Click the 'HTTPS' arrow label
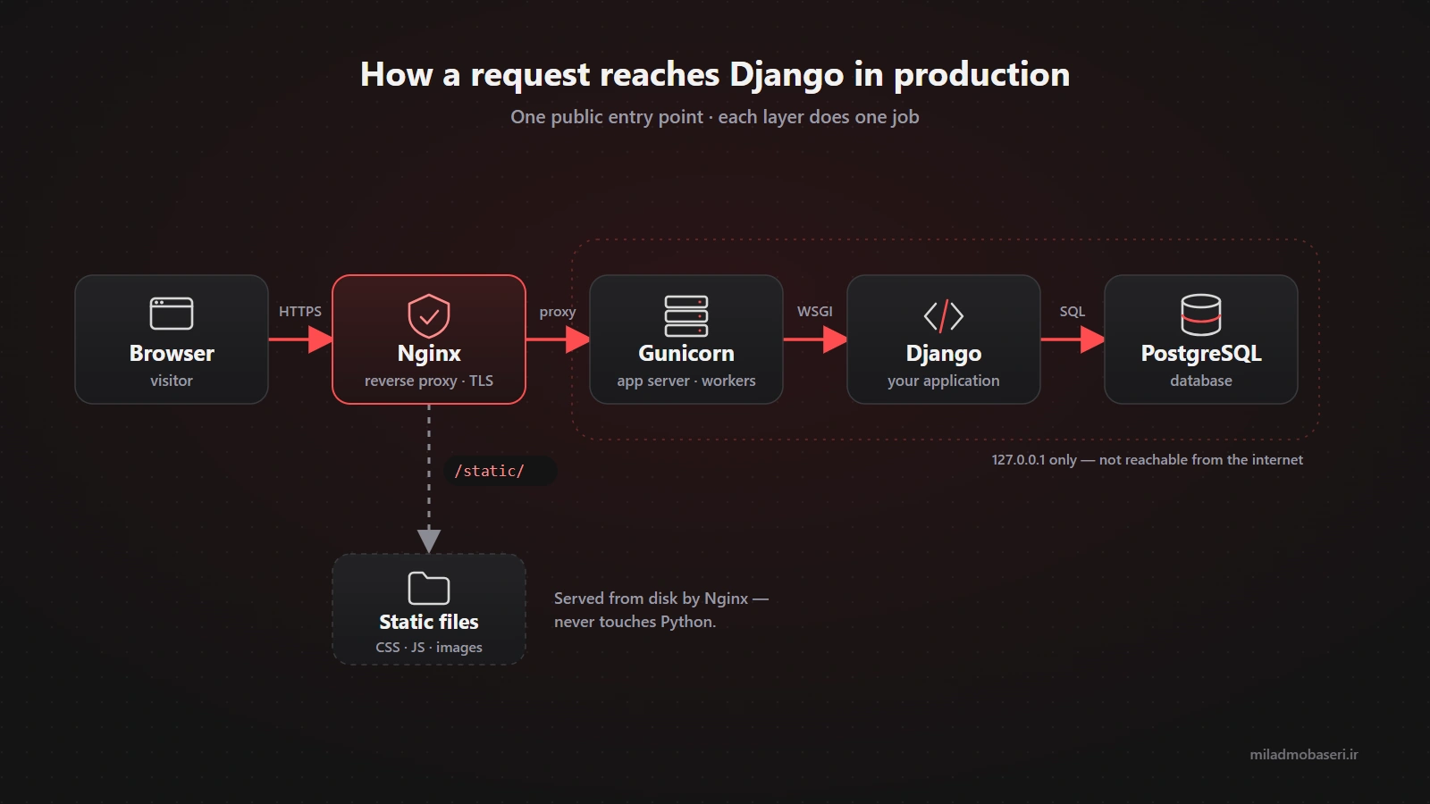The height and width of the screenshot is (804, 1430). (x=300, y=312)
